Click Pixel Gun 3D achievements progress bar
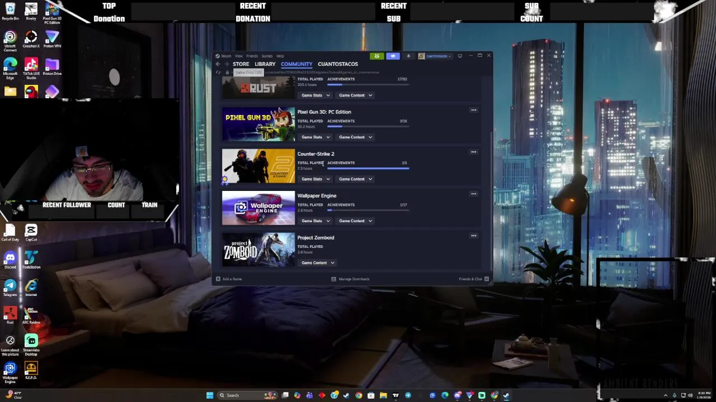This screenshot has width=716, height=402. tap(368, 126)
